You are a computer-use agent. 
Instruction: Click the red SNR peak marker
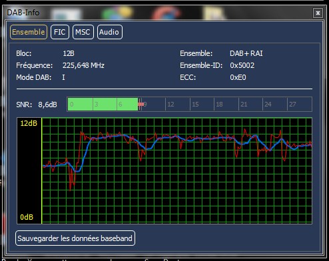coord(141,104)
